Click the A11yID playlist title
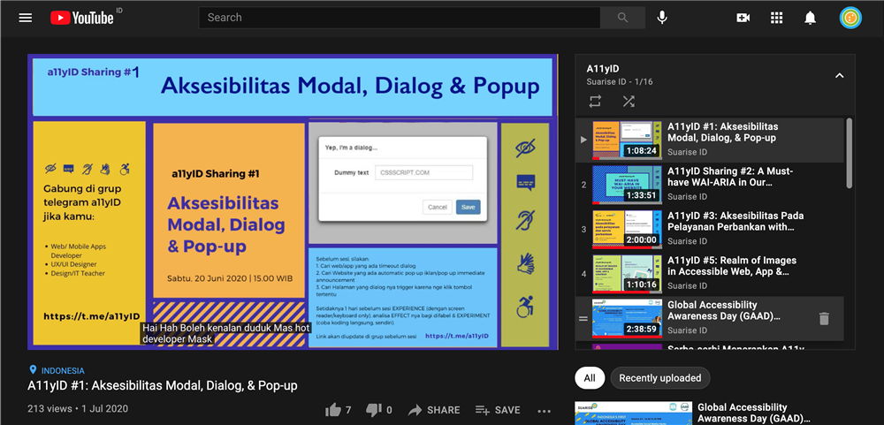This screenshot has height=425, width=884. click(x=603, y=69)
